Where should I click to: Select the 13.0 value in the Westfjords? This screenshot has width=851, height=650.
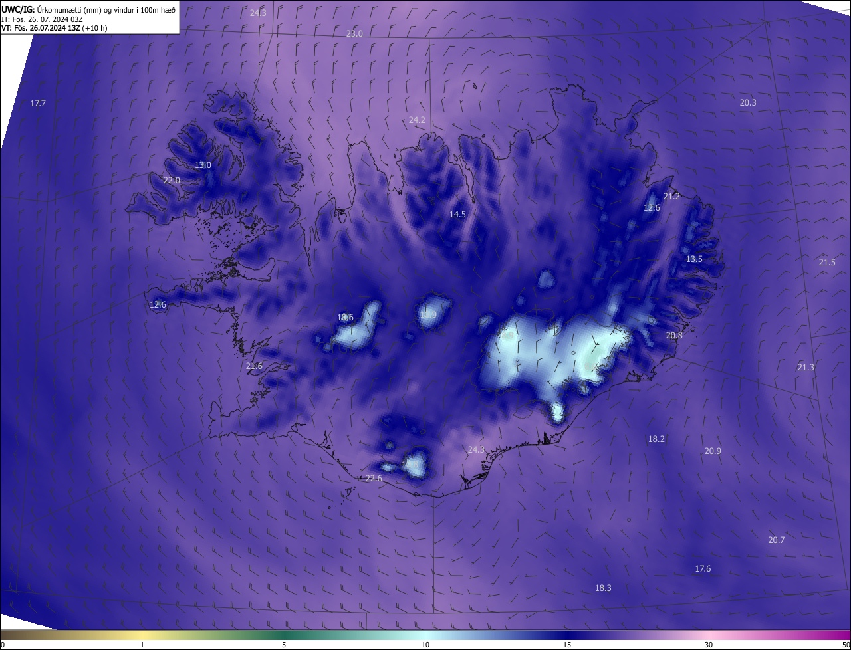203,165
